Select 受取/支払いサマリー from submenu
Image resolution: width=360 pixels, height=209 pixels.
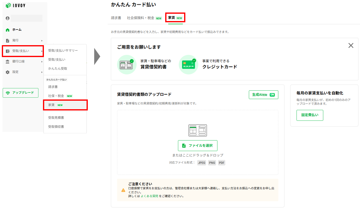point(63,50)
